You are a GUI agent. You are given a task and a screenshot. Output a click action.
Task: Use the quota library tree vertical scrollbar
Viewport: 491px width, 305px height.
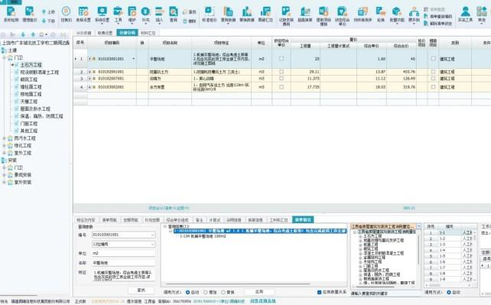(x=418, y=250)
